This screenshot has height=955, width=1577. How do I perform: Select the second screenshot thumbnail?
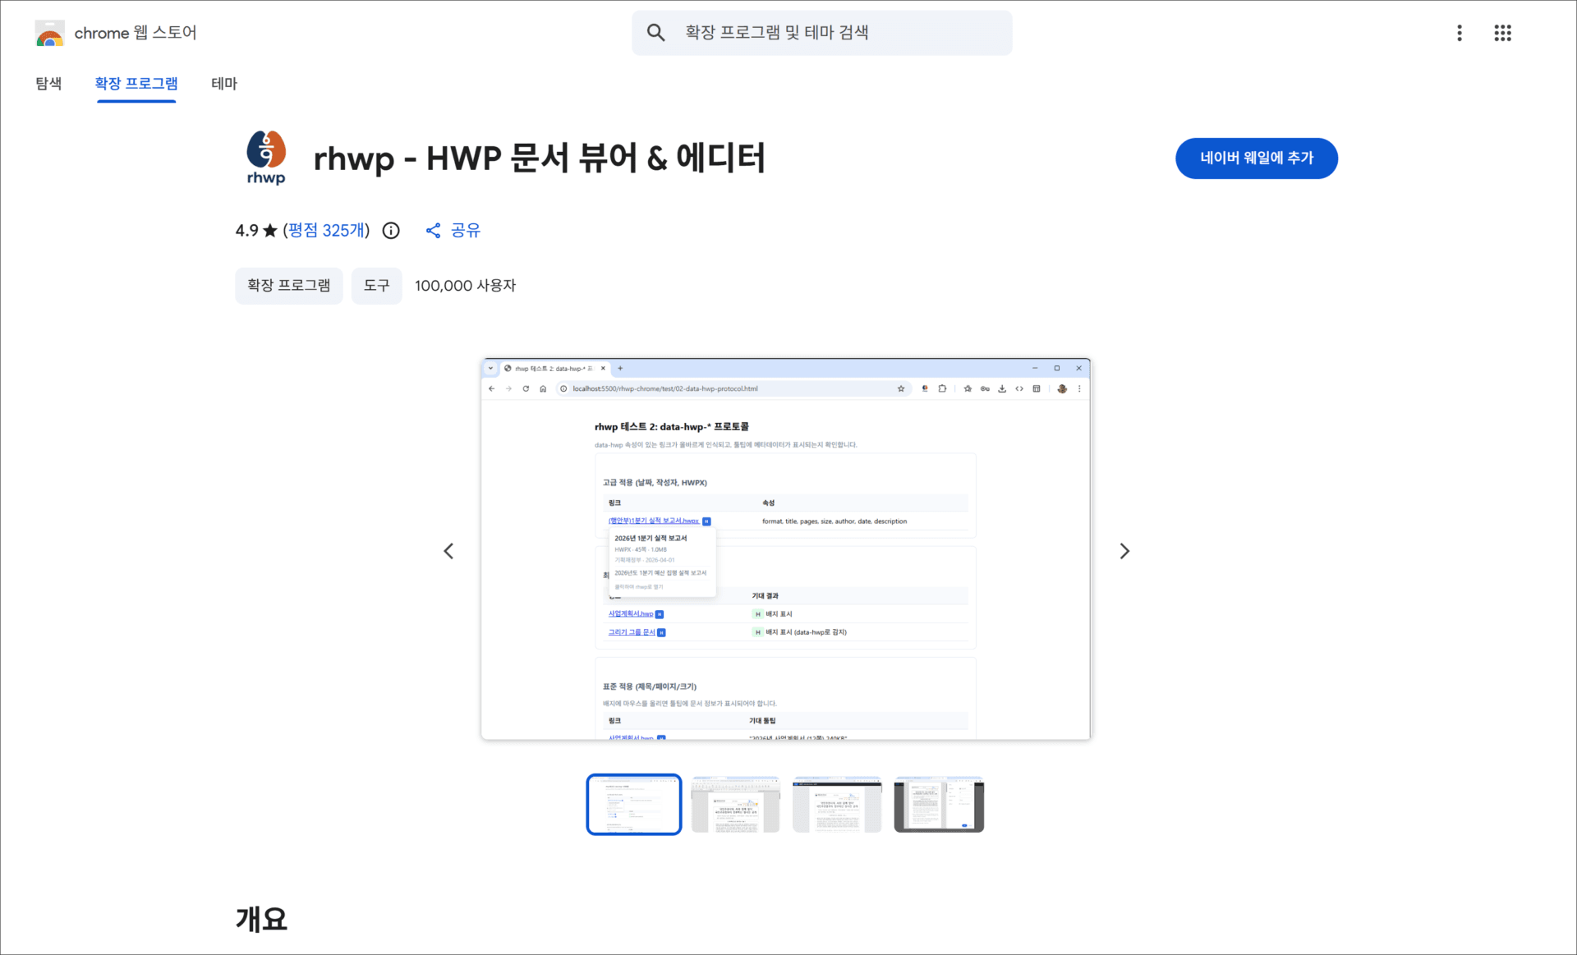point(735,804)
